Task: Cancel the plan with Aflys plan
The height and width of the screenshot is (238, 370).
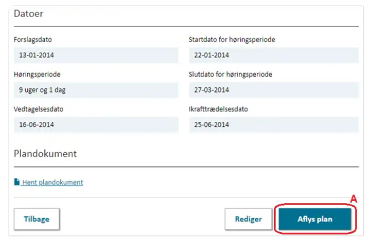Action: [x=315, y=219]
